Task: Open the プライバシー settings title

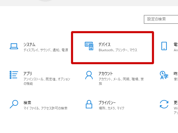Action: (x=107, y=103)
